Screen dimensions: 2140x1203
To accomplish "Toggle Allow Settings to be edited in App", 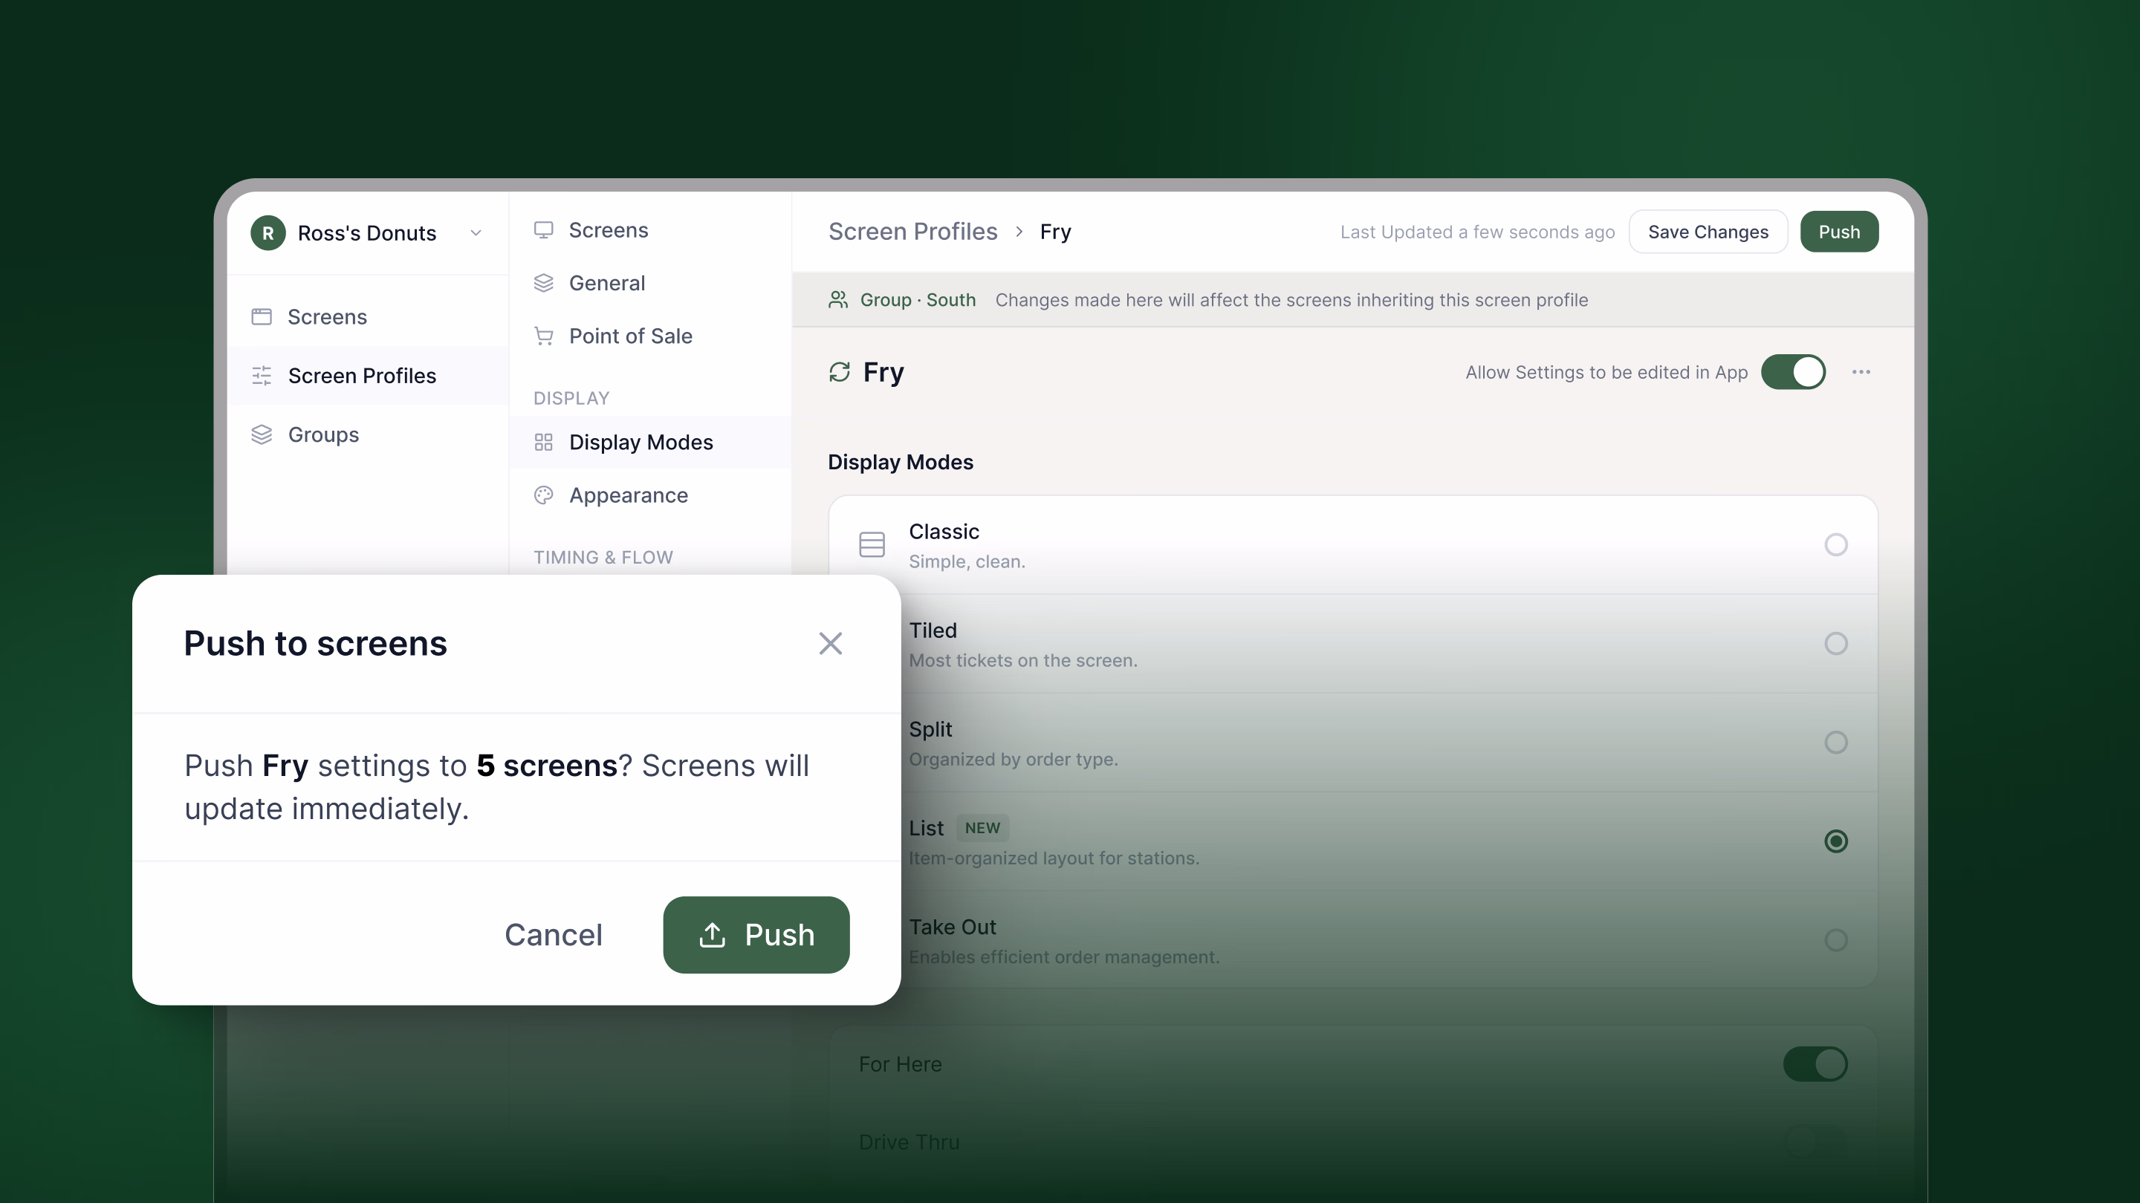I will tap(1793, 372).
